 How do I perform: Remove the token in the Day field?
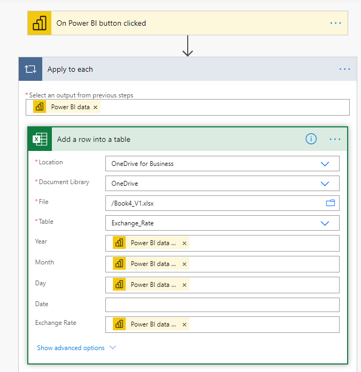pyautogui.click(x=185, y=285)
